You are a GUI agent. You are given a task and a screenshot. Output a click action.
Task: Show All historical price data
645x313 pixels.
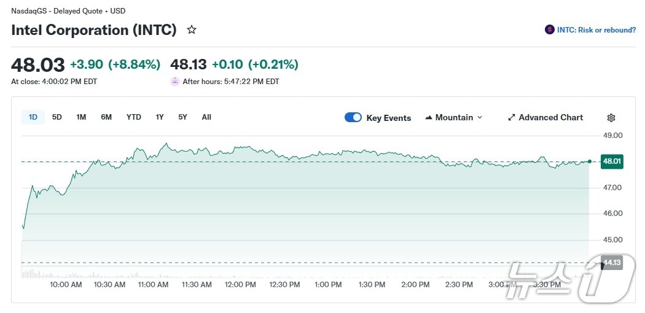coord(206,117)
